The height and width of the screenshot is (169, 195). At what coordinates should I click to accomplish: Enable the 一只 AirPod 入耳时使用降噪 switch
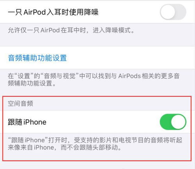click(x=173, y=12)
